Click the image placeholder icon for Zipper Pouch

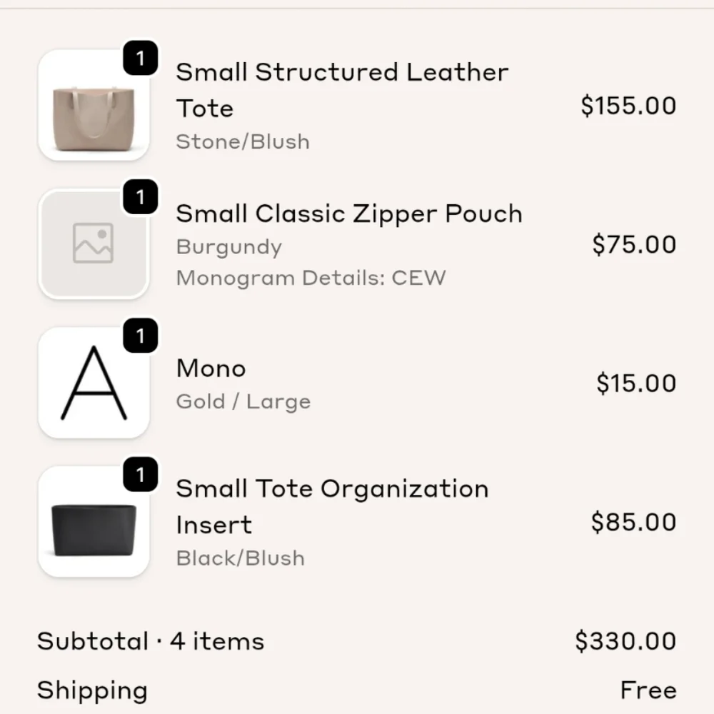pyautogui.click(x=95, y=243)
